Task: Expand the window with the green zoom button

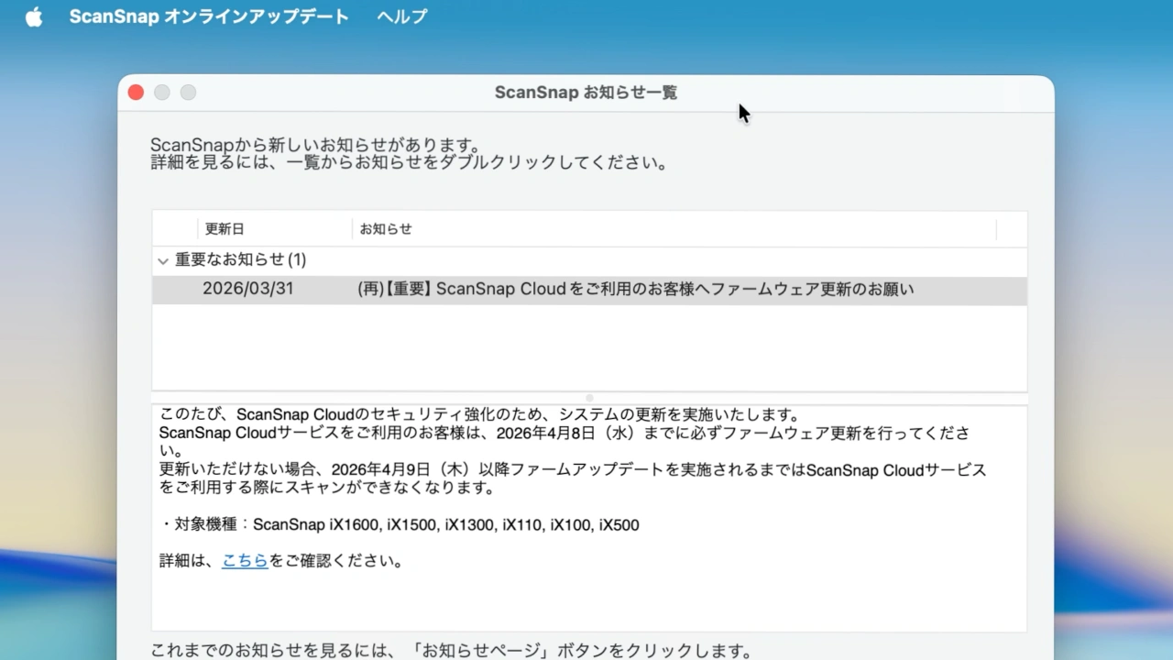Action: tap(188, 92)
